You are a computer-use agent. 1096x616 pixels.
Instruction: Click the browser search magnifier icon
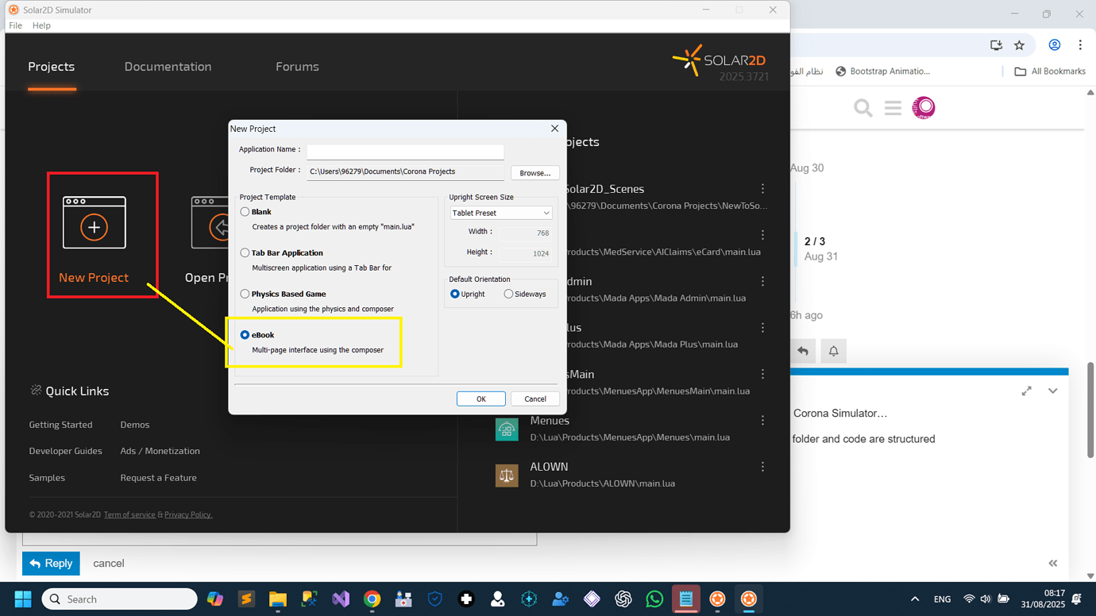863,107
